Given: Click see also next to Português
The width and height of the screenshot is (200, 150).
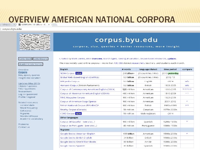Looking at the screenshot, I should point(91,126).
